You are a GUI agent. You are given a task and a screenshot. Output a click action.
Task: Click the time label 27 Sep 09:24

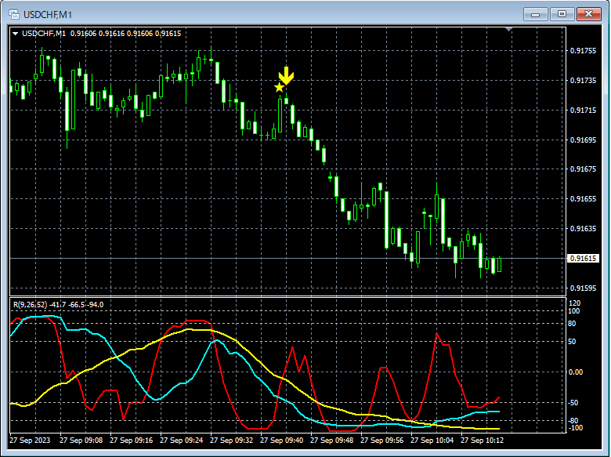coord(182,441)
